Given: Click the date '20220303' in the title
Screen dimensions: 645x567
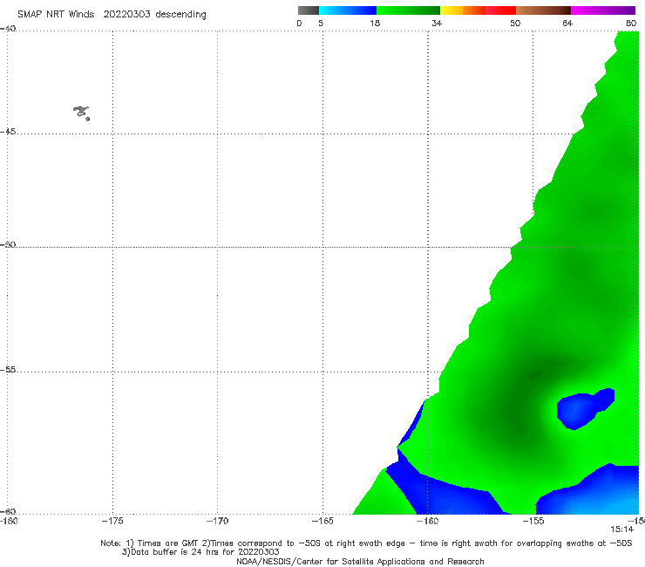Looking at the screenshot, I should point(126,14).
